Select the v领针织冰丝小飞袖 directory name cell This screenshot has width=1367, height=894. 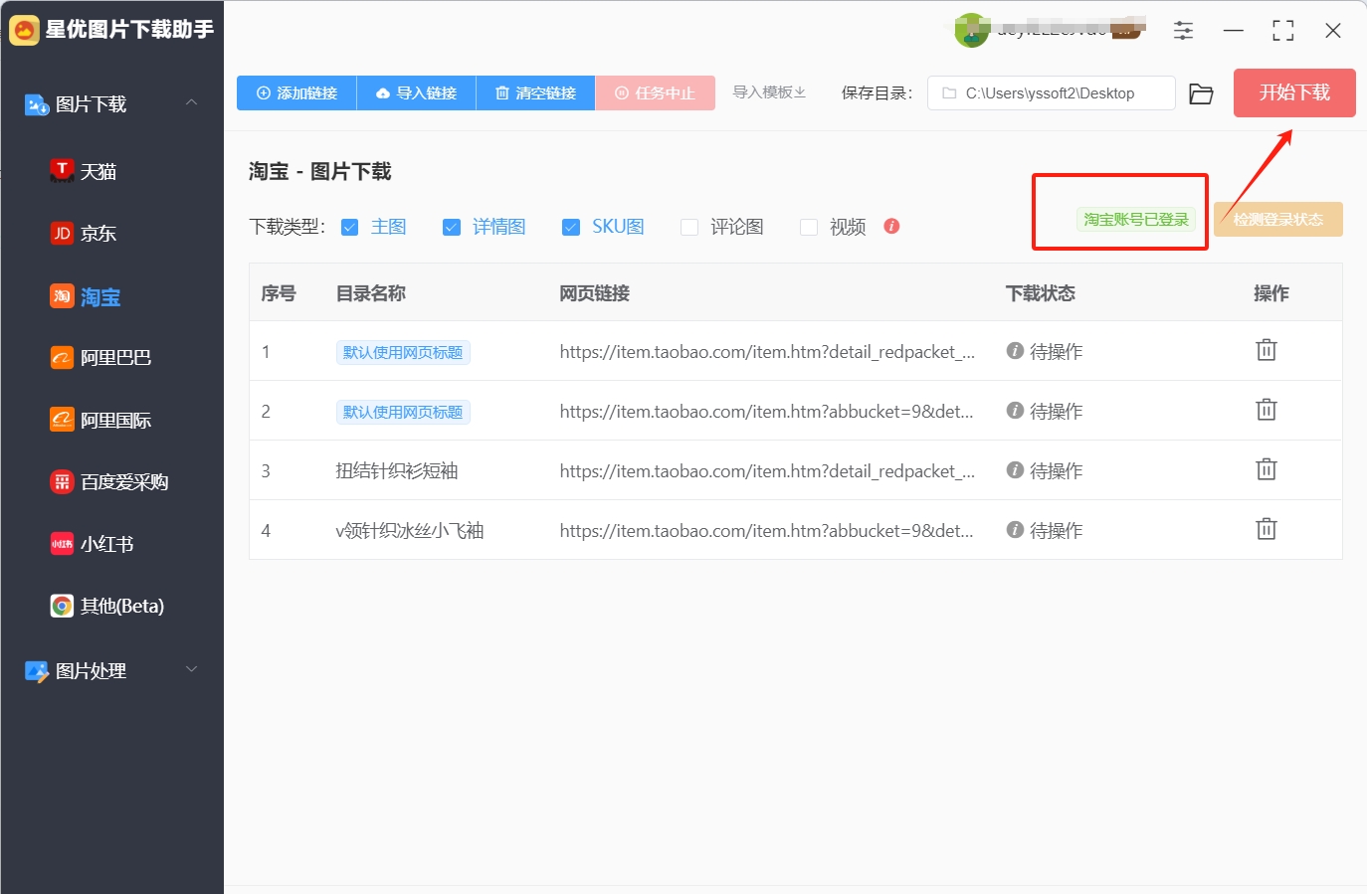[x=410, y=530]
